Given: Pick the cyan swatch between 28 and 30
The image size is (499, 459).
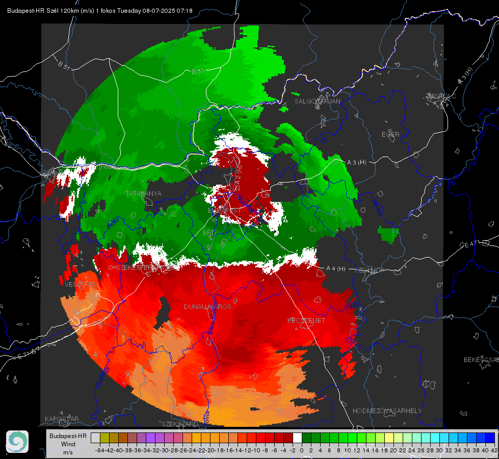Looking at the screenshot, I should (x=435, y=438).
